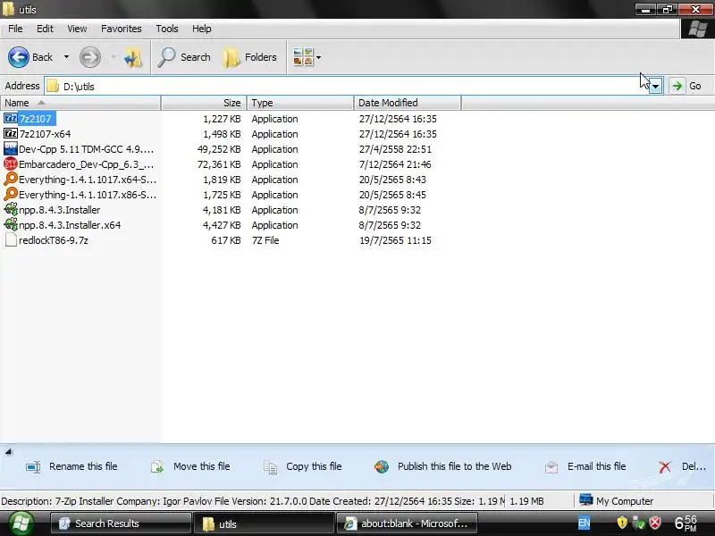This screenshot has height=536, width=715.
Task: Click the 7Z File type cell
Action: pos(265,240)
